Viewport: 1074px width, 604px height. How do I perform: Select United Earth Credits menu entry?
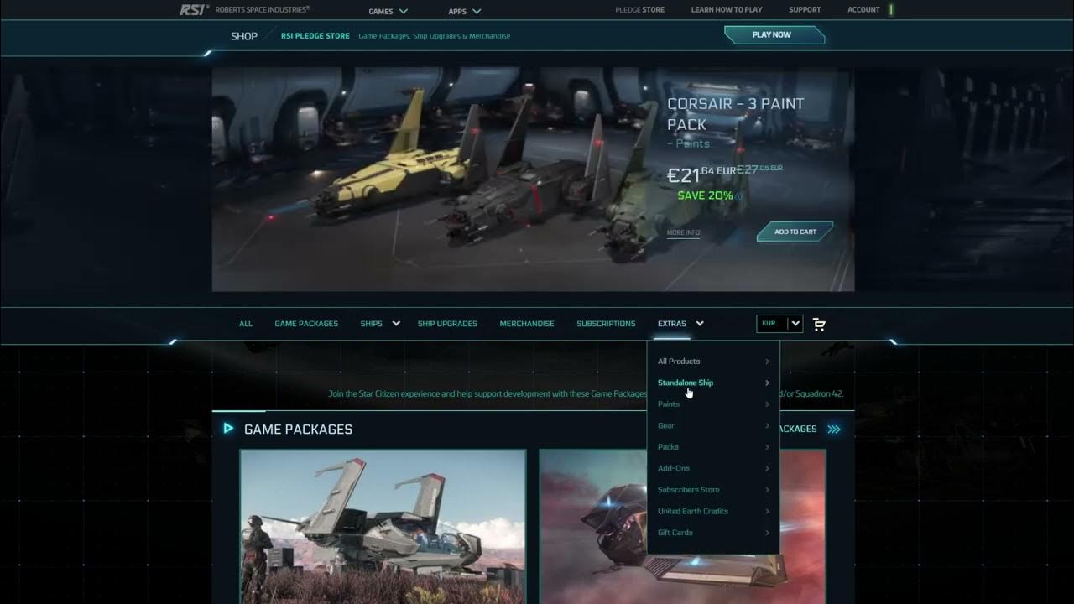click(x=693, y=511)
